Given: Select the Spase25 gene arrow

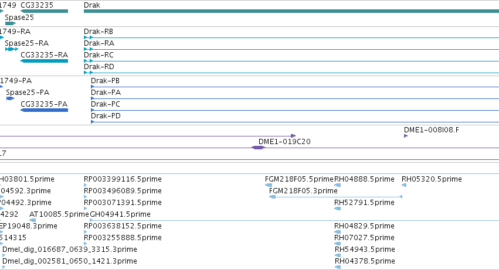Looking at the screenshot, I should pyautogui.click(x=11, y=23).
